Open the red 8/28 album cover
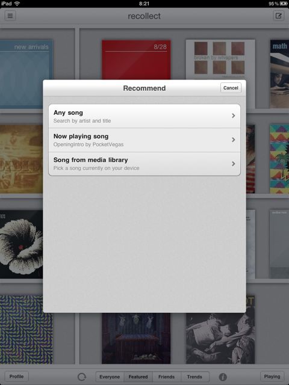The height and width of the screenshot is (385, 289). (x=136, y=60)
